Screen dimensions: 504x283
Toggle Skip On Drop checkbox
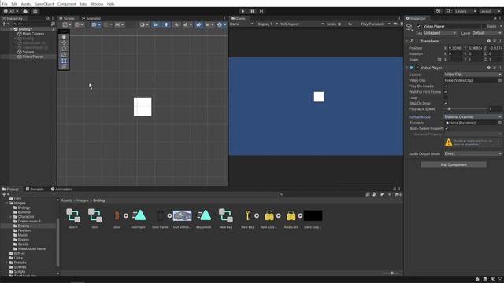point(446,103)
